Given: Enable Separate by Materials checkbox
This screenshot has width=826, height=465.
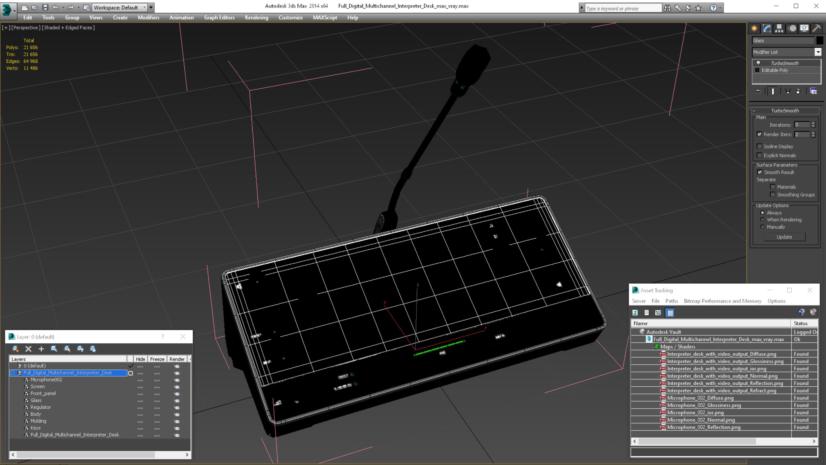Looking at the screenshot, I should point(772,187).
